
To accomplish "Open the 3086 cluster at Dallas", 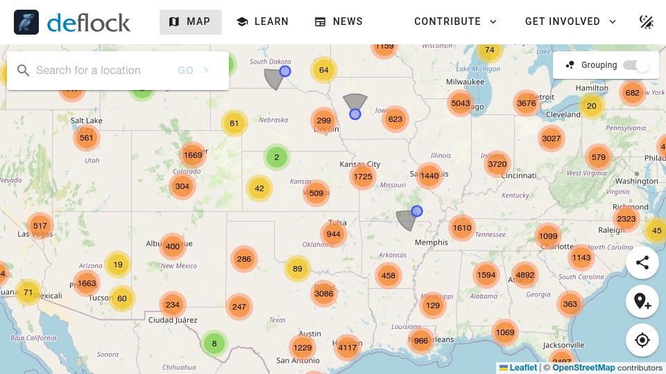I will 324,294.
